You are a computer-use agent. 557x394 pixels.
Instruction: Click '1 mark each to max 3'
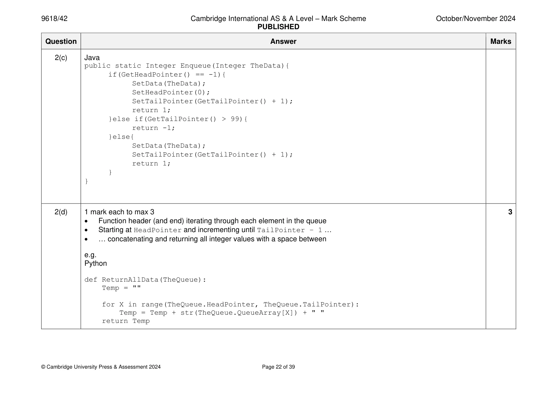point(119,212)
